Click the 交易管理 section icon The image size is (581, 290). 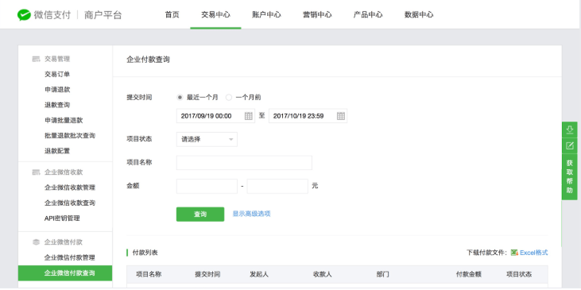36,59
